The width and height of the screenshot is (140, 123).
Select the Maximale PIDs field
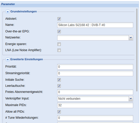[x=95, y=105]
